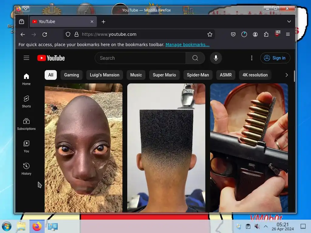Select the YouTube browser tab
The width and height of the screenshot is (311, 233).
(x=63, y=22)
